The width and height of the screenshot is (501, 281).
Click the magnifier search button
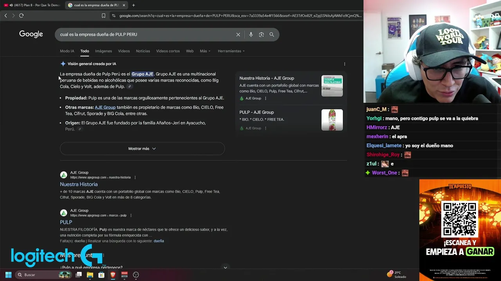pyautogui.click(x=272, y=34)
